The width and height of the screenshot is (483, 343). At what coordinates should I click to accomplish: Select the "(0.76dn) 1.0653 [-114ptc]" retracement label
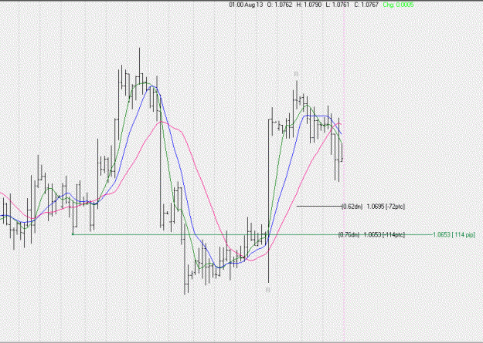(x=371, y=235)
